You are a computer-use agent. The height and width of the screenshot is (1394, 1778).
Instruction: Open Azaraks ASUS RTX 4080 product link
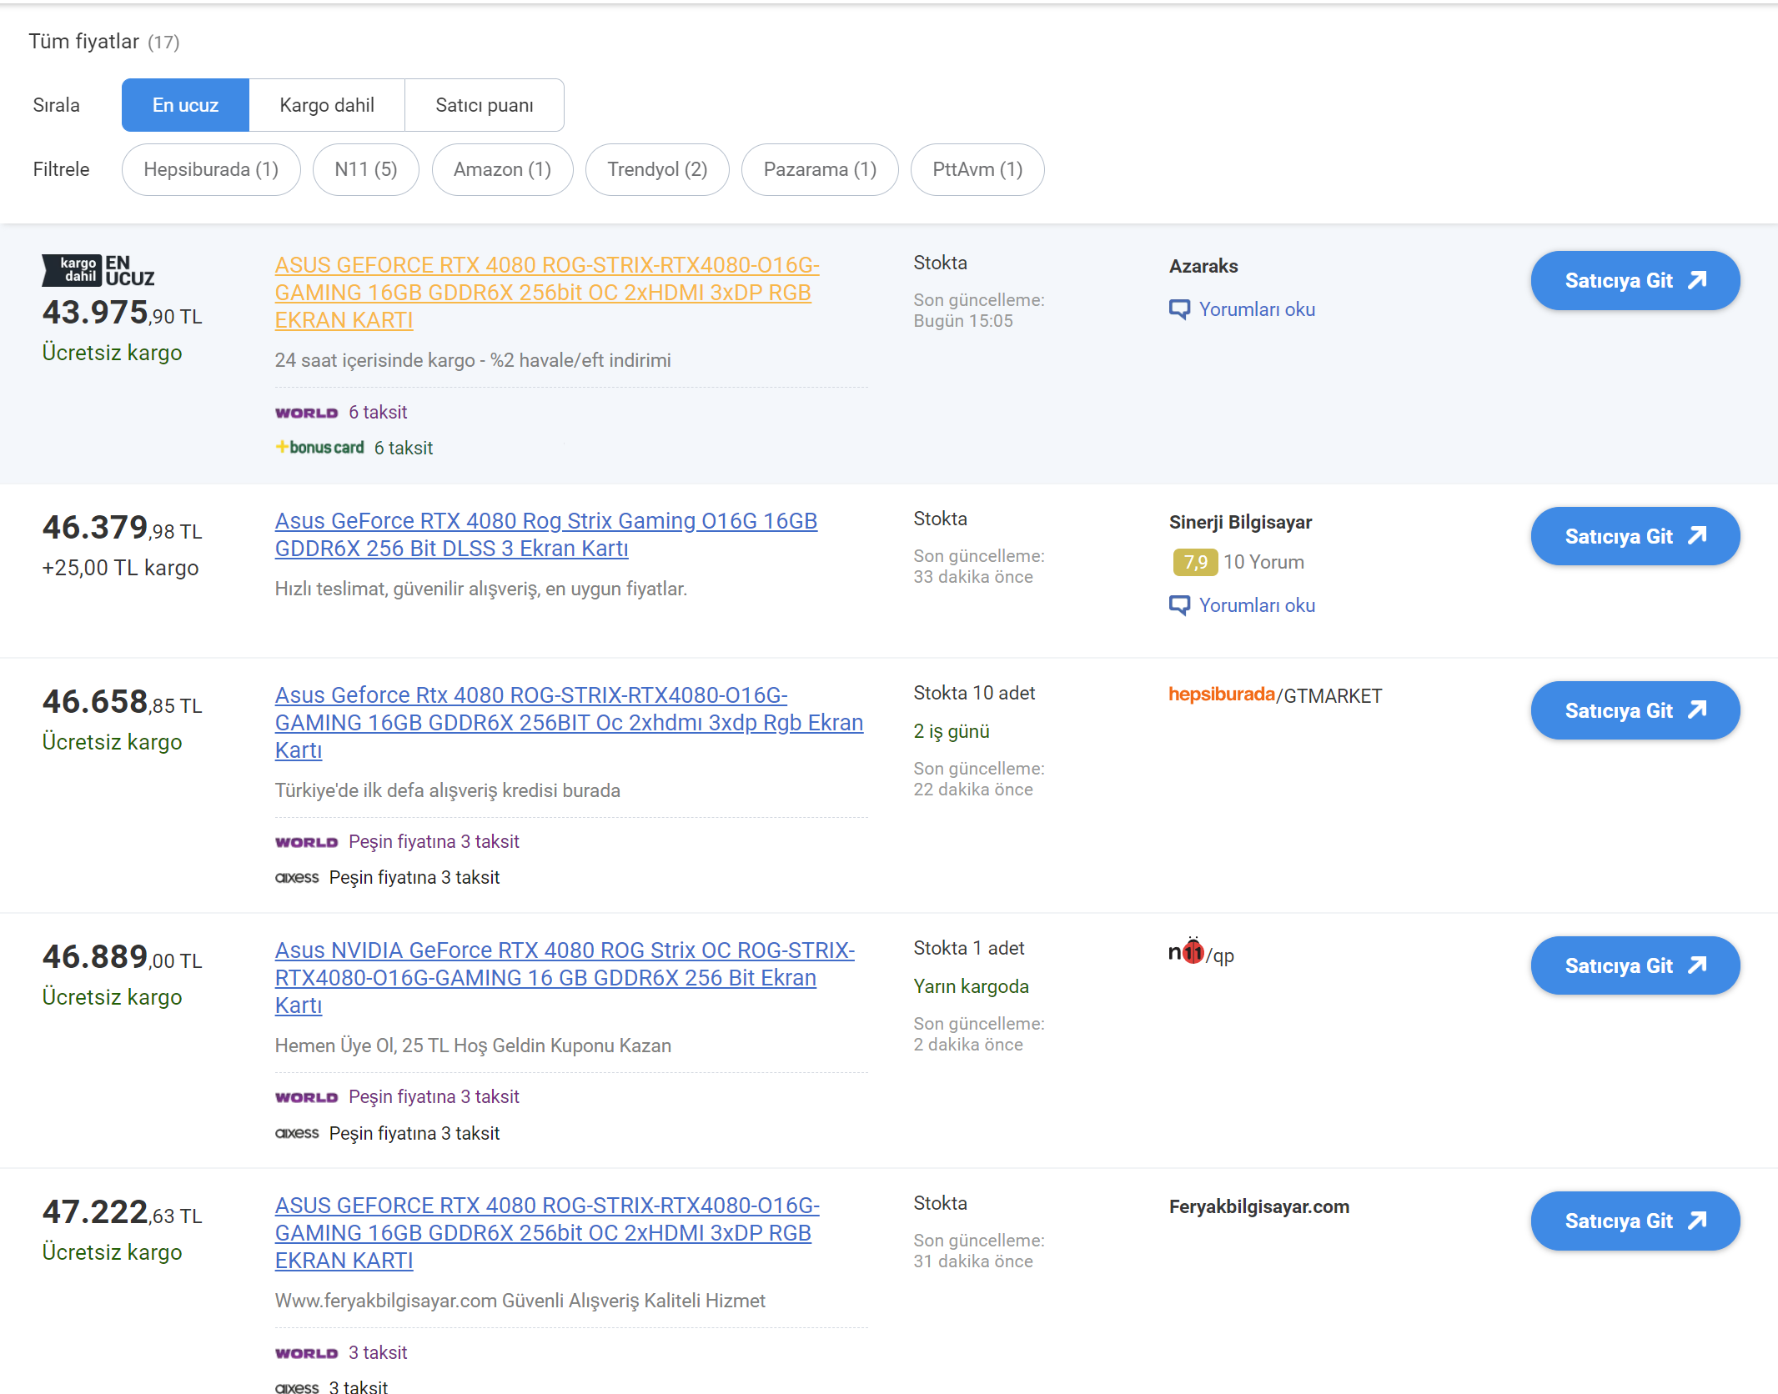click(547, 292)
